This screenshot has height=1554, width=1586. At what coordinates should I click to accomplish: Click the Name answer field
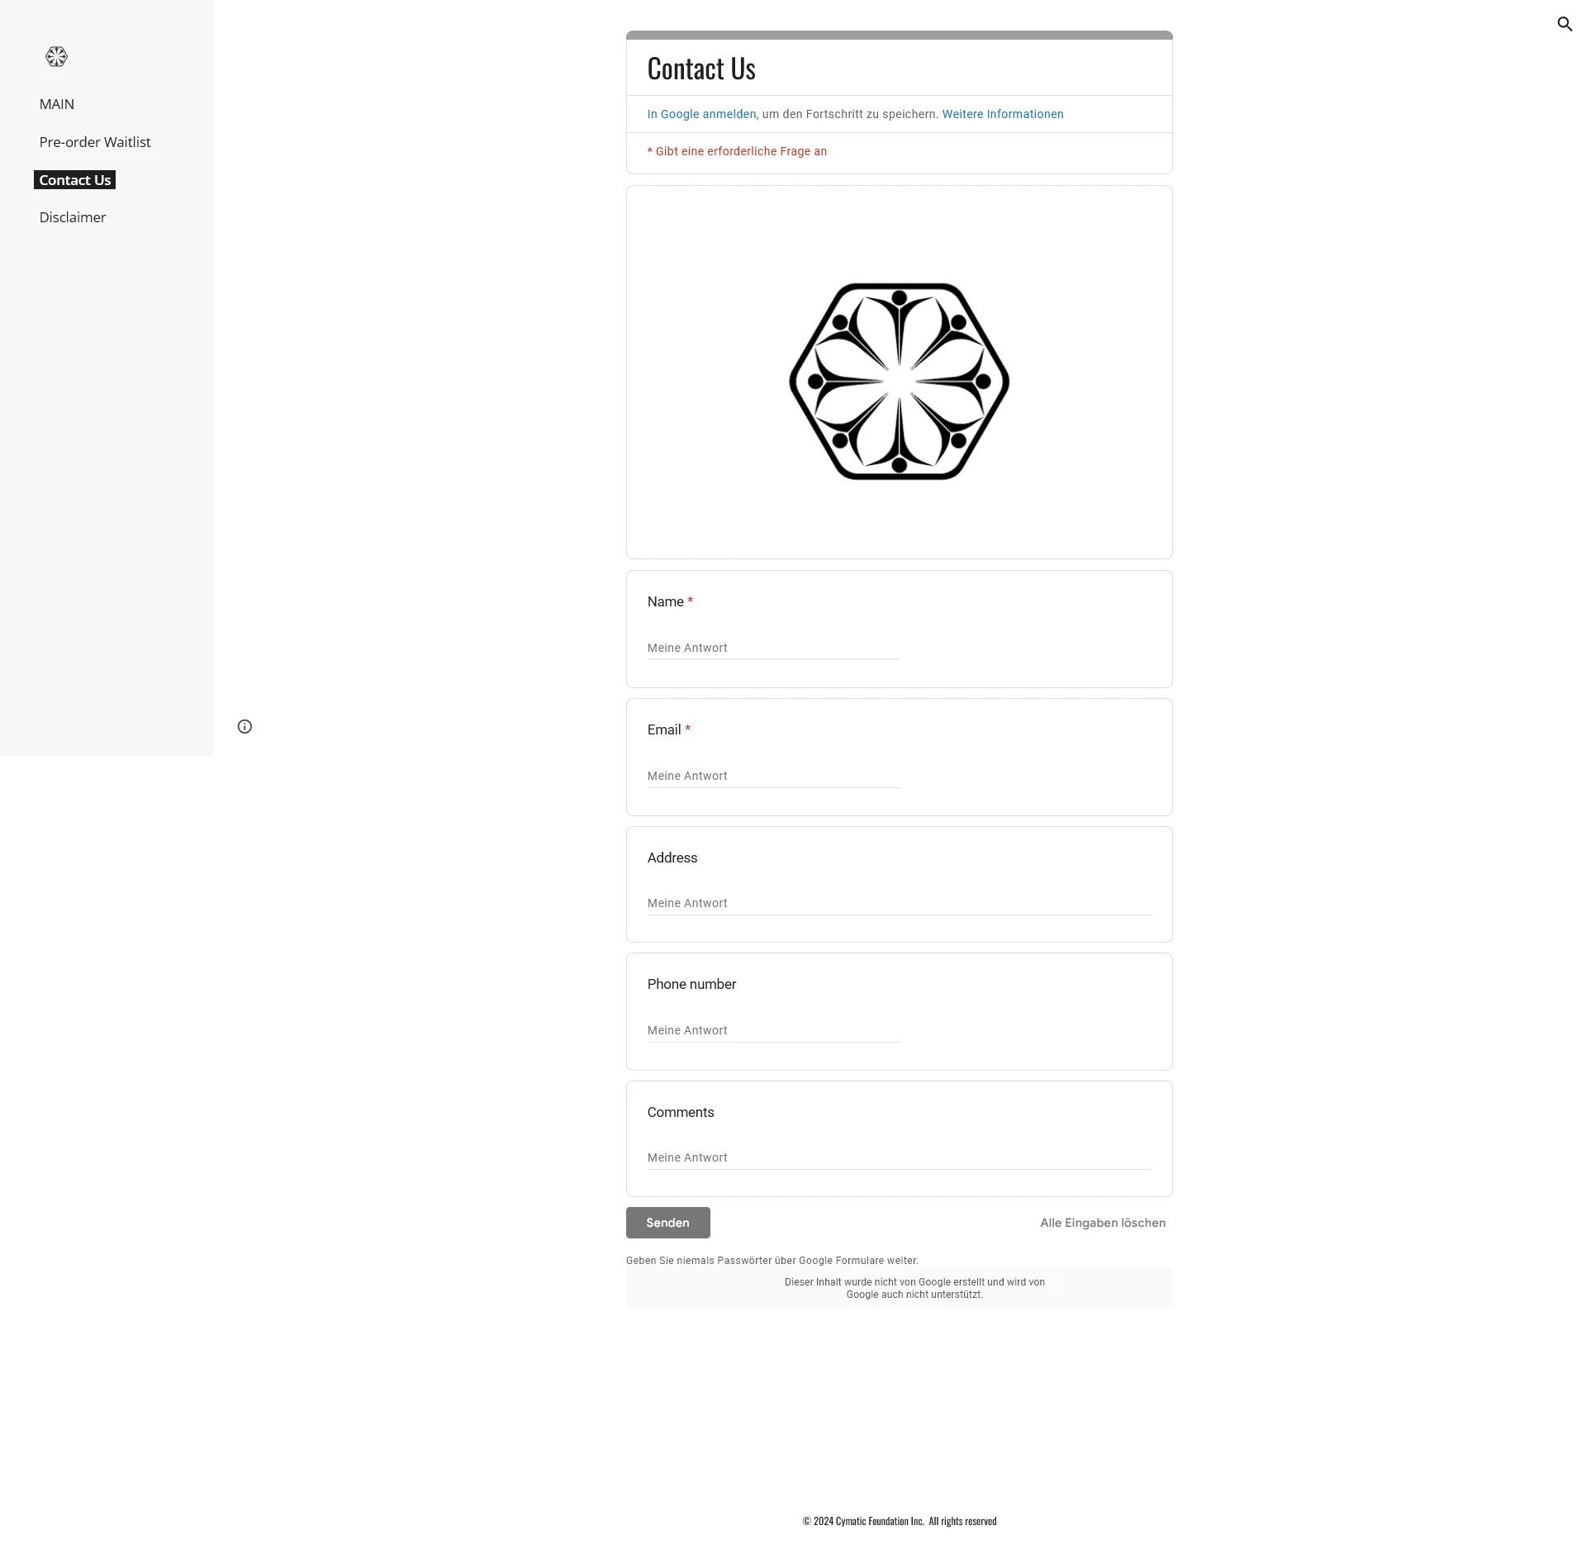click(772, 648)
